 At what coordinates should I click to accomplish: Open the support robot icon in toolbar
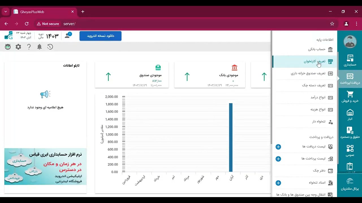point(8,47)
